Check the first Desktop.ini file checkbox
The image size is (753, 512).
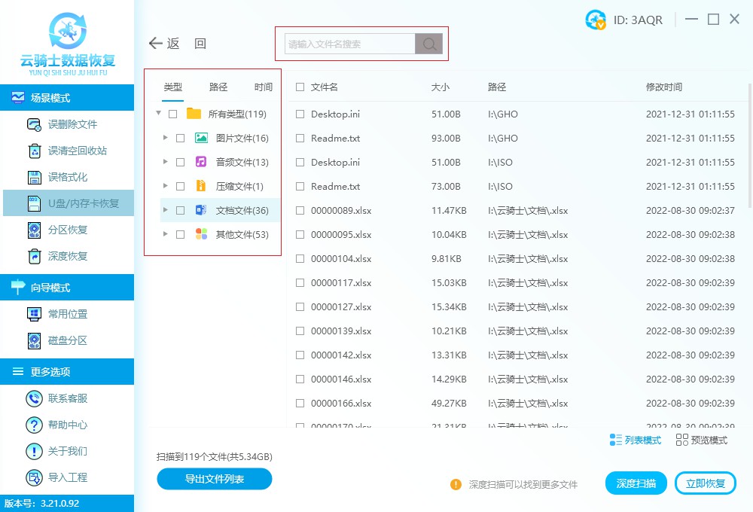point(300,114)
